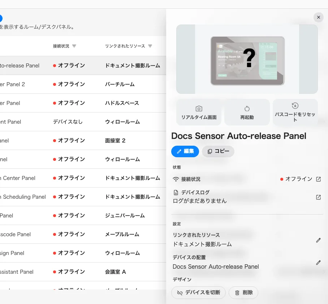Click the 削除 delete button

[243, 292]
